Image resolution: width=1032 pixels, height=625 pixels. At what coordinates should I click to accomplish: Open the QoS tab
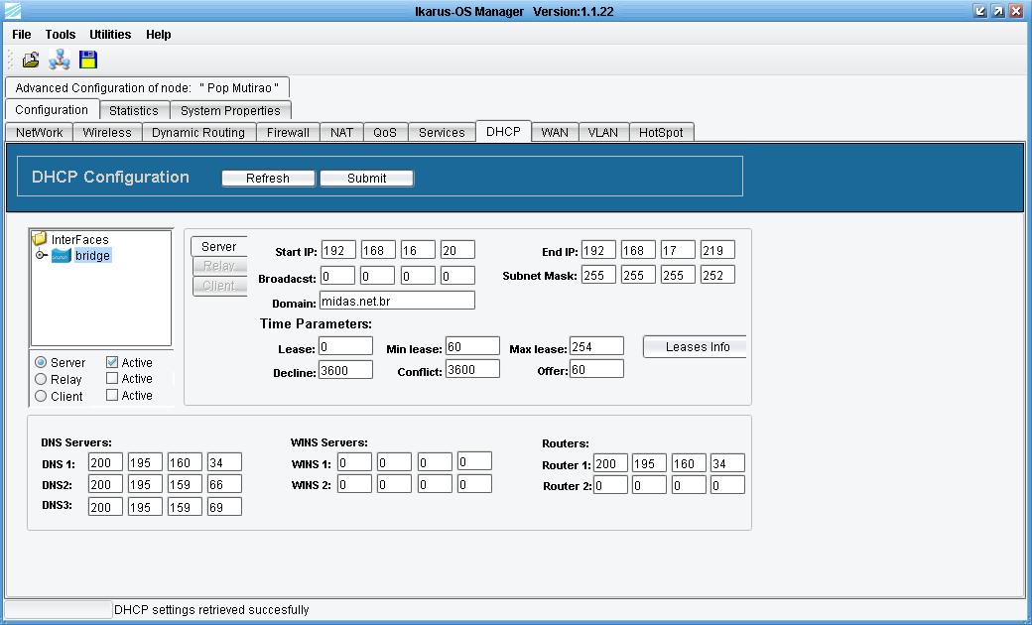pos(385,132)
